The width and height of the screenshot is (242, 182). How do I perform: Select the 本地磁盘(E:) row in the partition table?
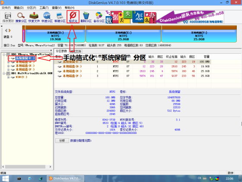132,71
